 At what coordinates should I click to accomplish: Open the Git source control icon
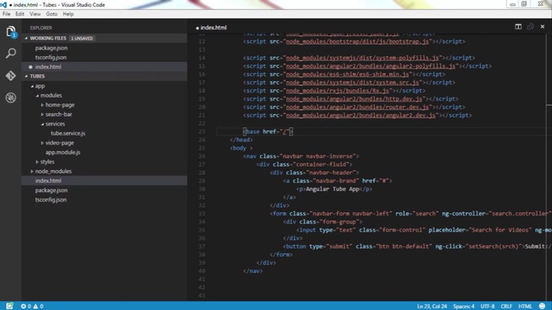pos(11,75)
